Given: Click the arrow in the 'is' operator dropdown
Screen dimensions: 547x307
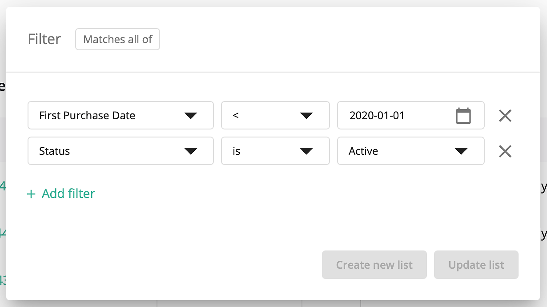Looking at the screenshot, I should tap(306, 151).
